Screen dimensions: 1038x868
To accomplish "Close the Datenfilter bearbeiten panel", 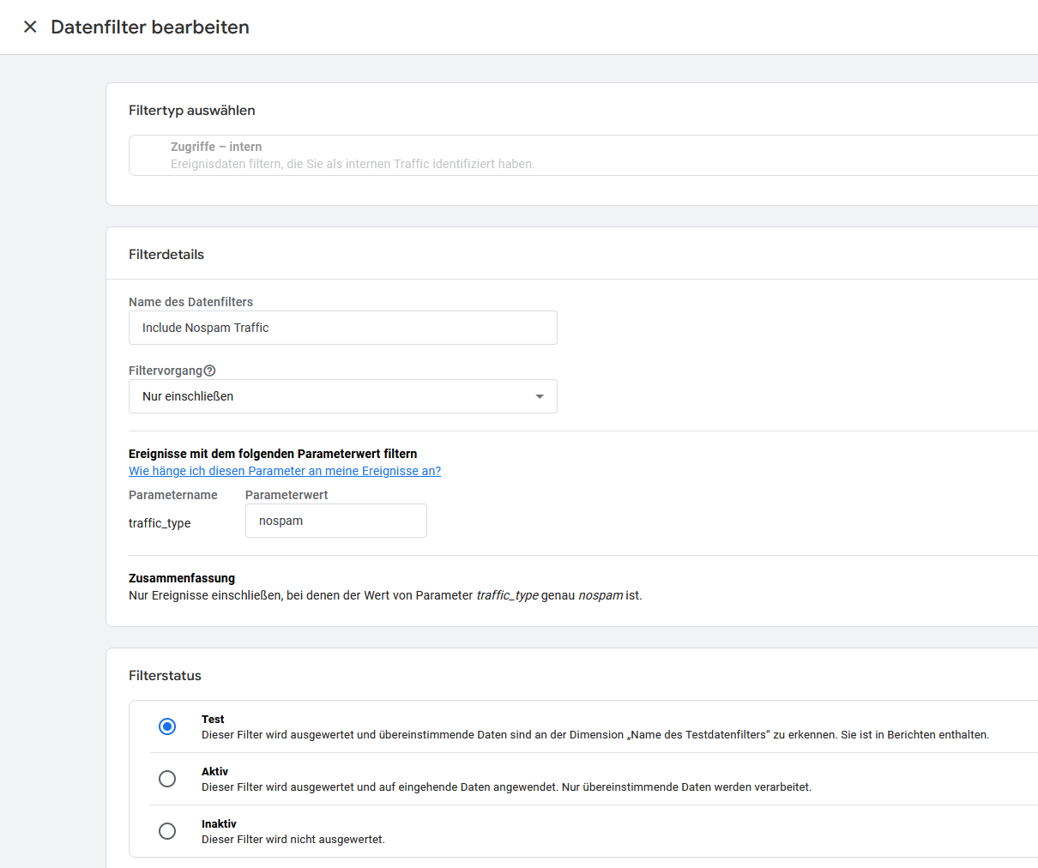I will [x=30, y=27].
